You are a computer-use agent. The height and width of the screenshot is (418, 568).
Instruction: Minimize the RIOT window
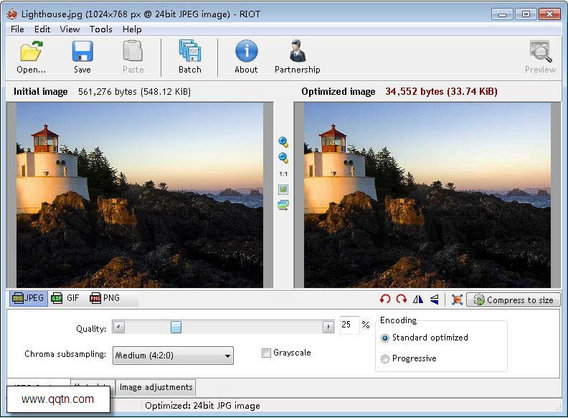pos(503,14)
